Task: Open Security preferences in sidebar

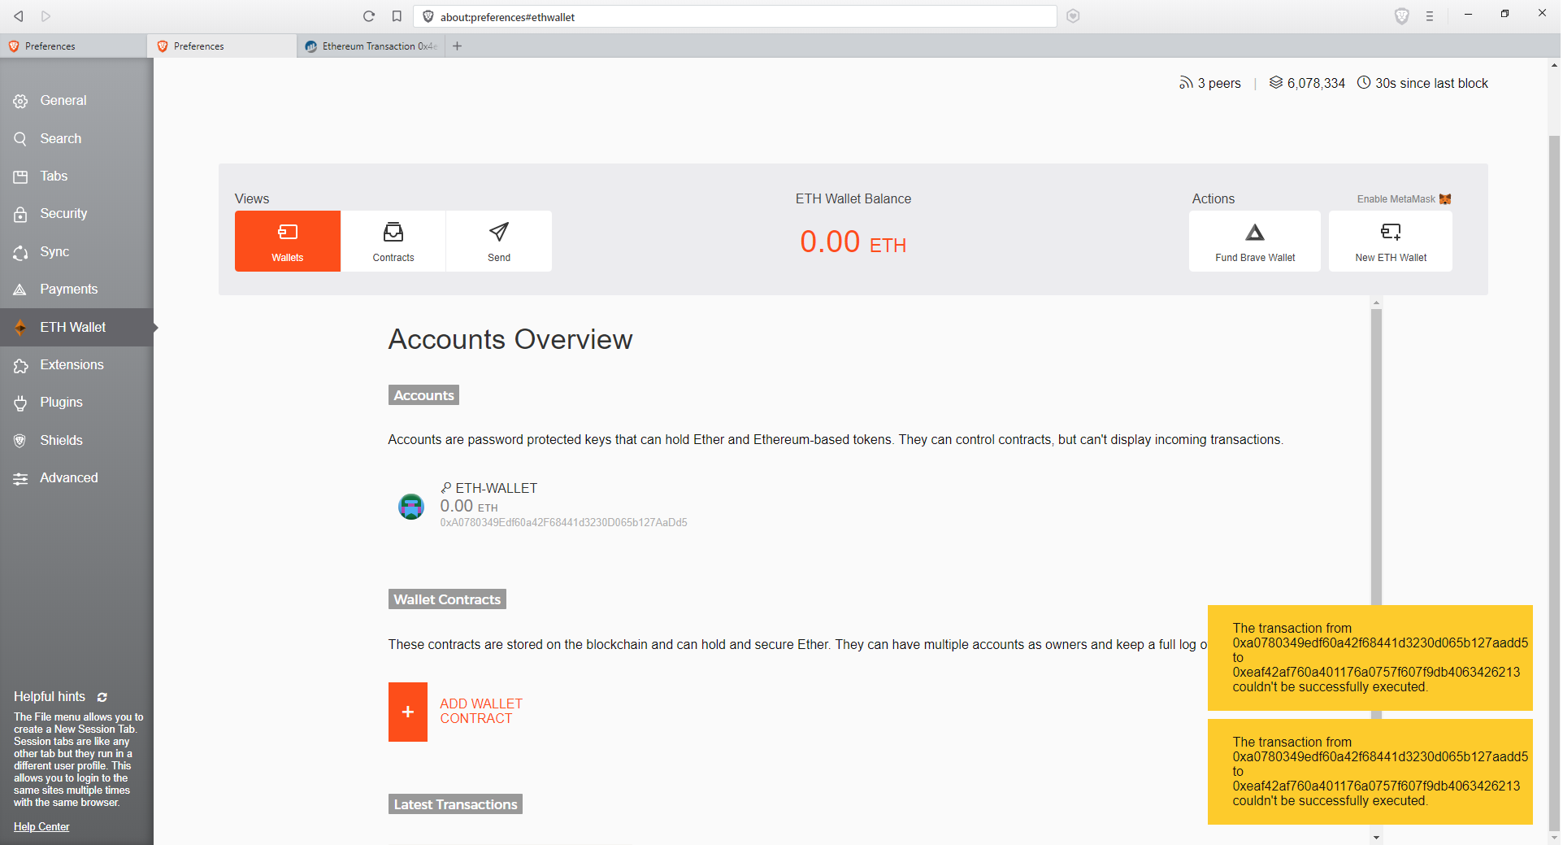Action: (x=76, y=213)
